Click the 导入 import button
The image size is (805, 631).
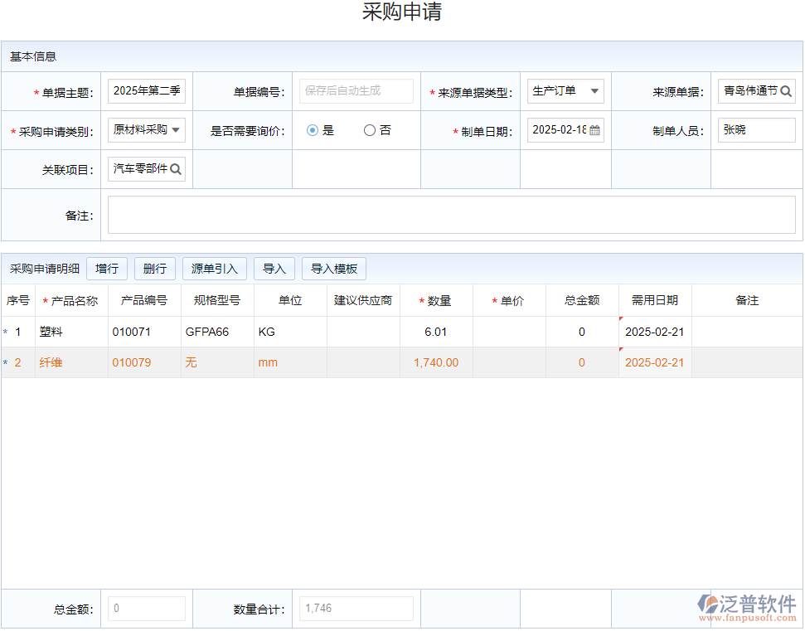click(274, 268)
